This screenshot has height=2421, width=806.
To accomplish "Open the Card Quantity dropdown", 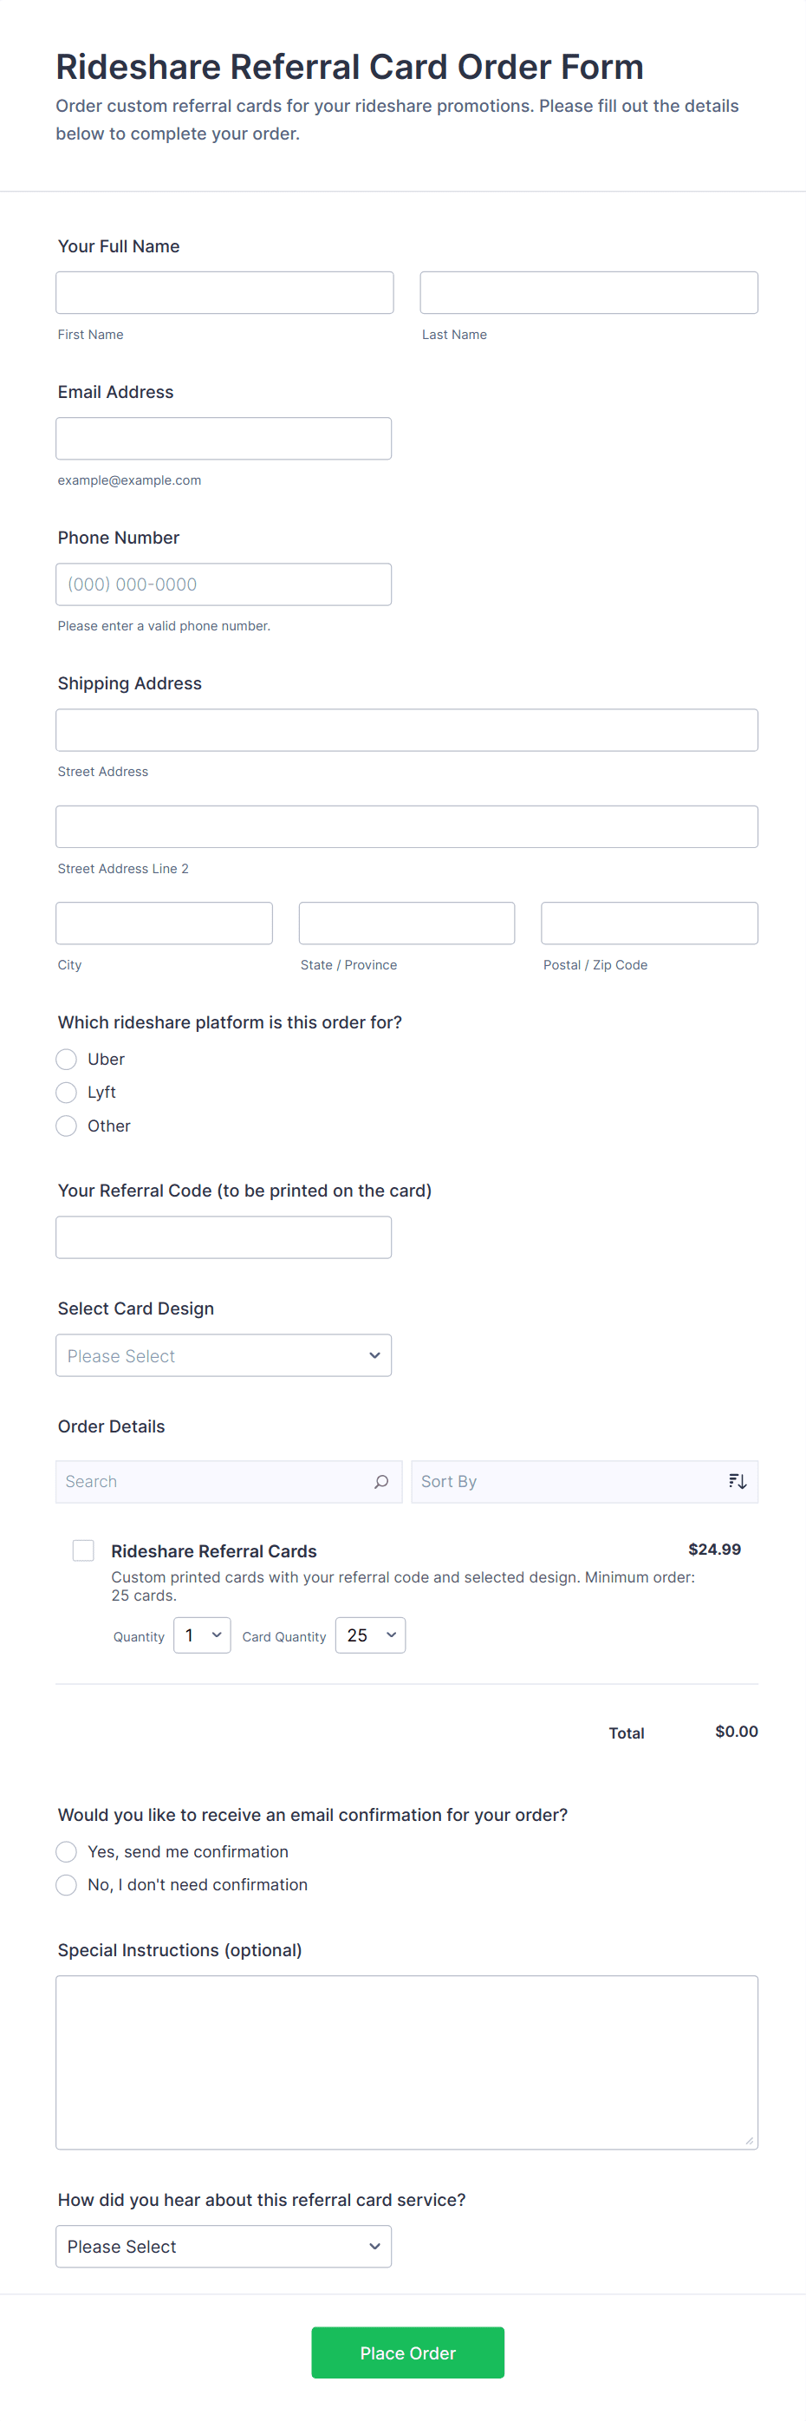I will (x=370, y=1635).
